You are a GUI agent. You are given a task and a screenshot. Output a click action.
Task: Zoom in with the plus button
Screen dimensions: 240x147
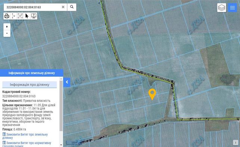7,27
